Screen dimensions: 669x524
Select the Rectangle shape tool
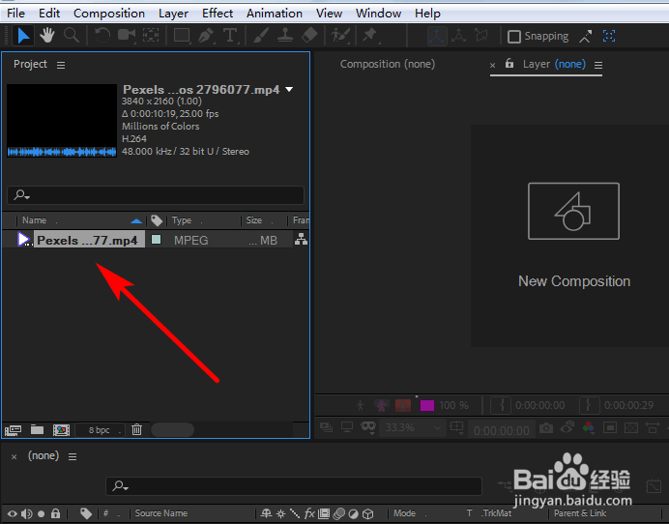coord(182,36)
